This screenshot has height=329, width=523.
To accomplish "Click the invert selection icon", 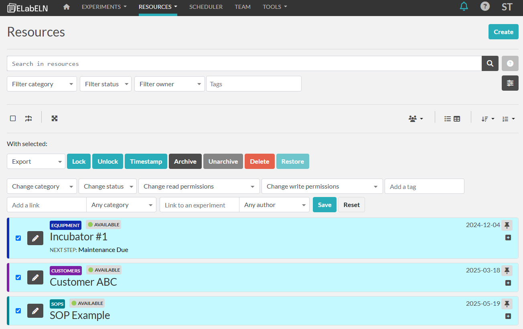I will coord(28,118).
